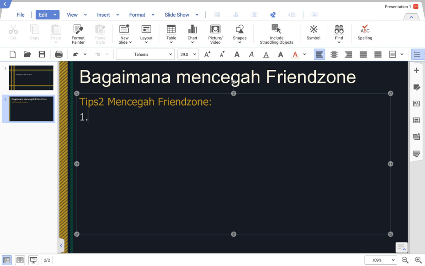Image resolution: width=425 pixels, height=266 pixels.
Task: Switch to slide sorter view
Action: pyautogui.click(x=20, y=260)
